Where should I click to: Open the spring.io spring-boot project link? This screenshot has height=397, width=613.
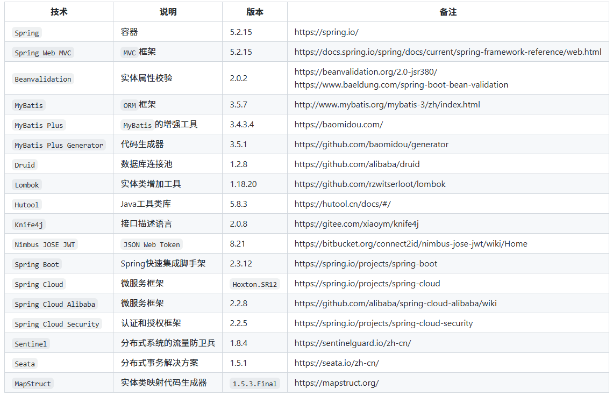coord(366,264)
